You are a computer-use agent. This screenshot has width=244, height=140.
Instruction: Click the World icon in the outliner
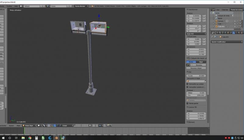[216, 18]
